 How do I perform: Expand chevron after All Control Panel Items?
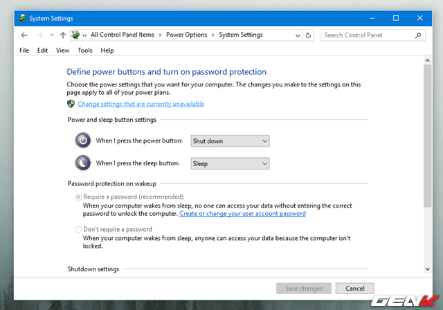(x=160, y=35)
